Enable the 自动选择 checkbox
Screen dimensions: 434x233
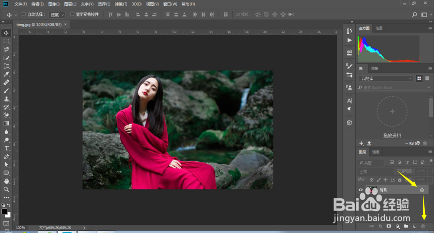23,14
